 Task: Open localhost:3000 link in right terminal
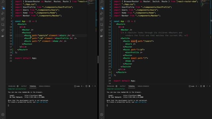point(132,96)
